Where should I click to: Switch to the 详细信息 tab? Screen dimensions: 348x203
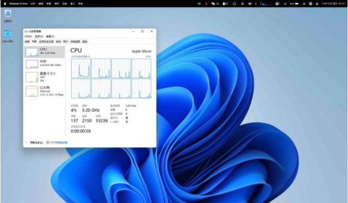(75, 42)
